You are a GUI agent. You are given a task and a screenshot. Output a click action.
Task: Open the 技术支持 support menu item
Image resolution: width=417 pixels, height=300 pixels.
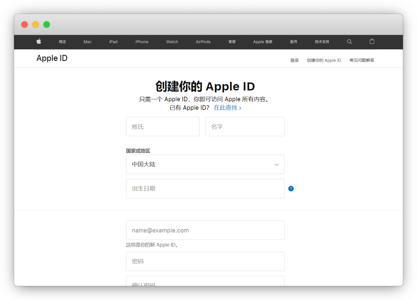[x=322, y=42]
